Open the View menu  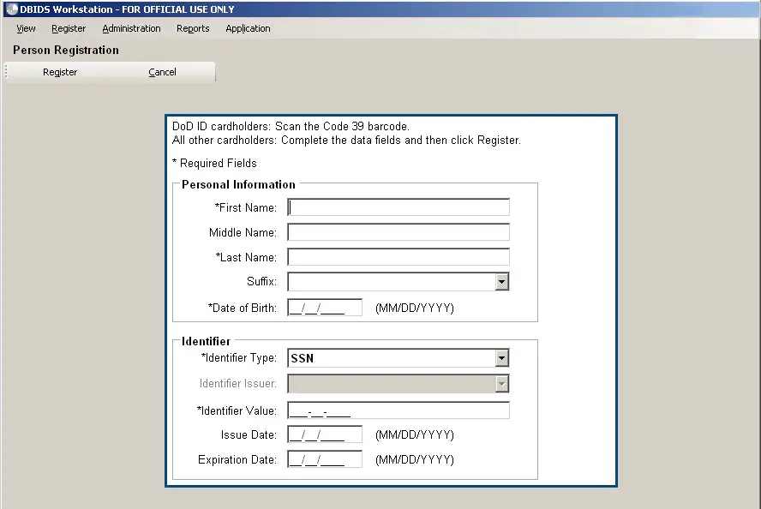(x=25, y=28)
